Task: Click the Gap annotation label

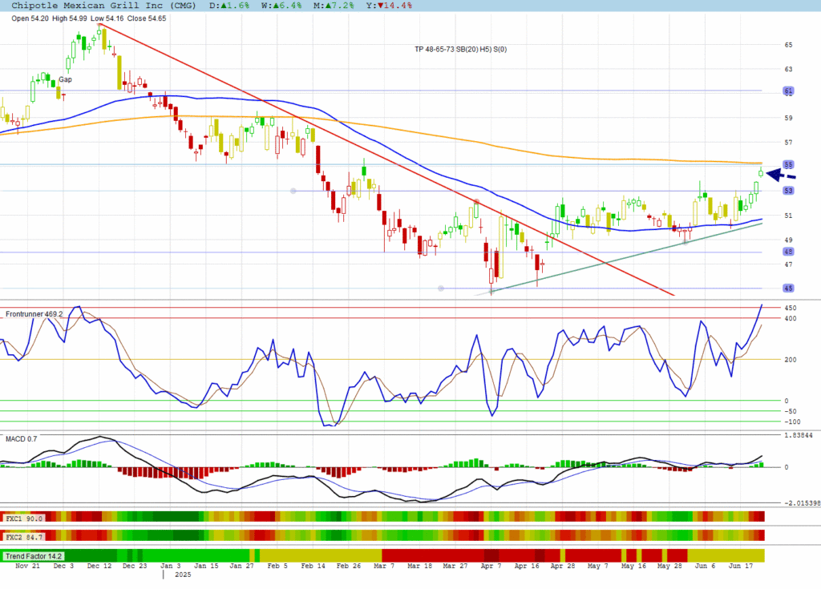Action: click(x=66, y=79)
